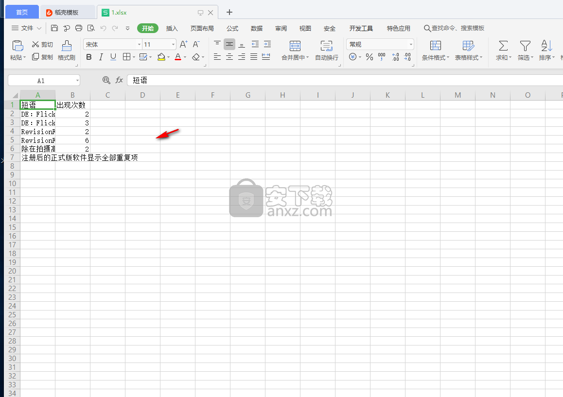Screen dimensions: 563x397
Task: Click the Print icon in quick toolbar
Action: [79, 28]
